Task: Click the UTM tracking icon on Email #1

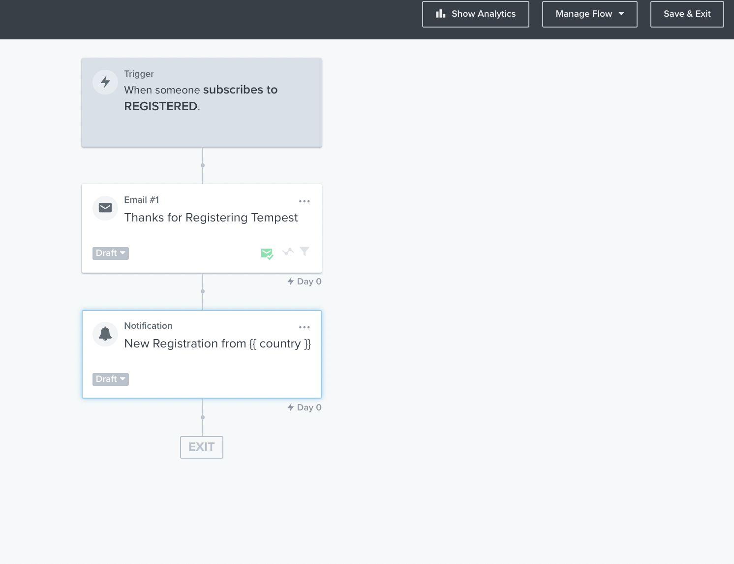Action: (x=288, y=251)
